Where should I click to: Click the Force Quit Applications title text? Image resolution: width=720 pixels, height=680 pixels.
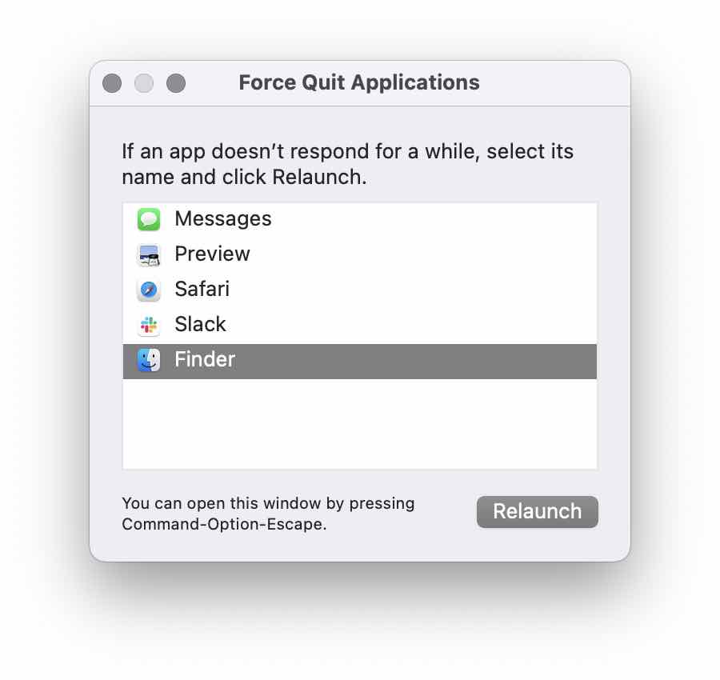tap(359, 83)
